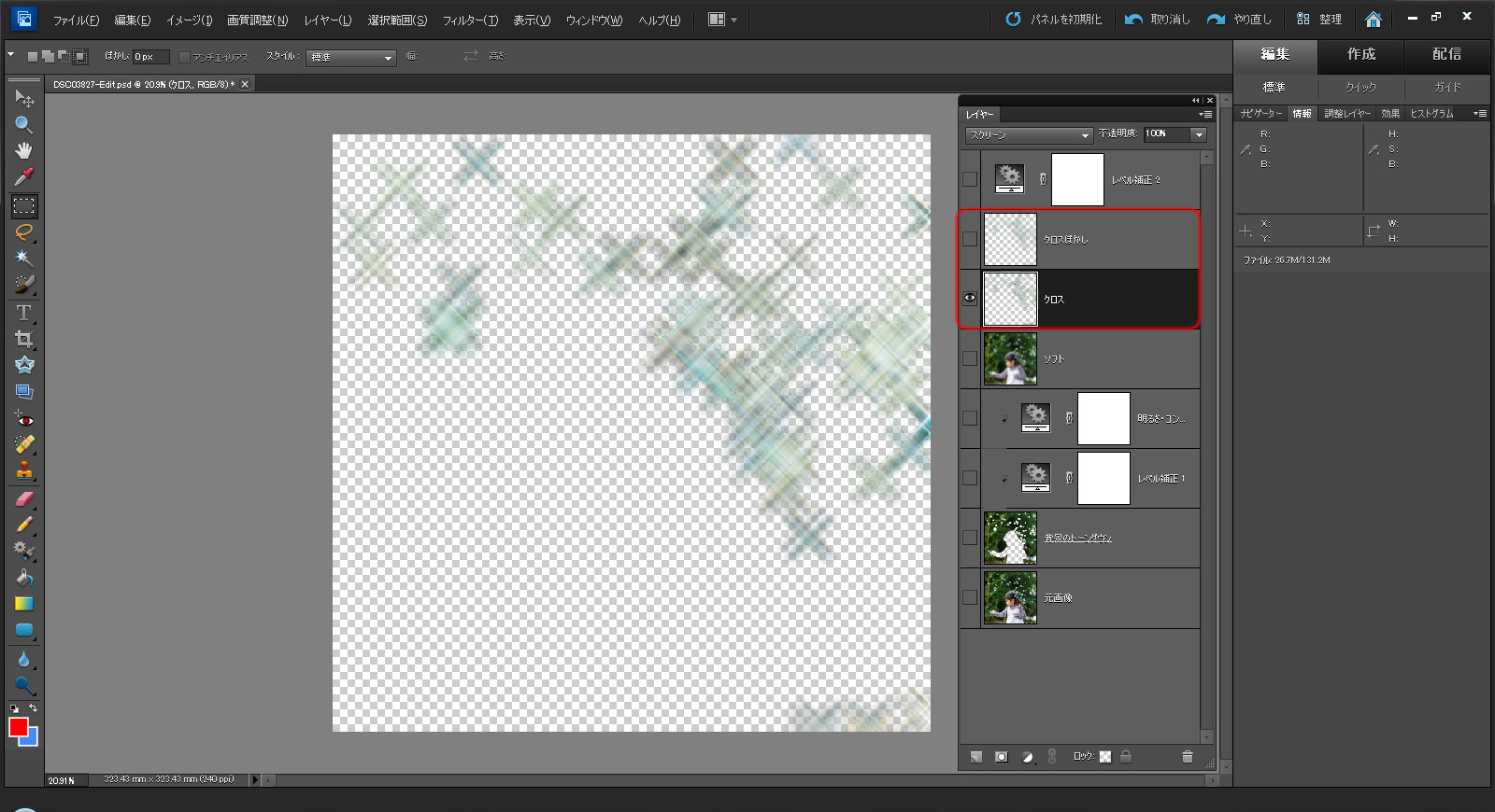Select the Lasso tool

point(23,232)
